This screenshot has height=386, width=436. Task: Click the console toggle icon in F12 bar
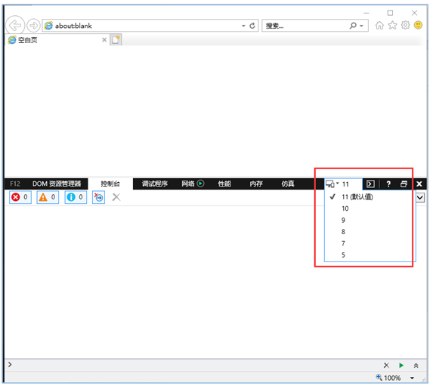[370, 184]
